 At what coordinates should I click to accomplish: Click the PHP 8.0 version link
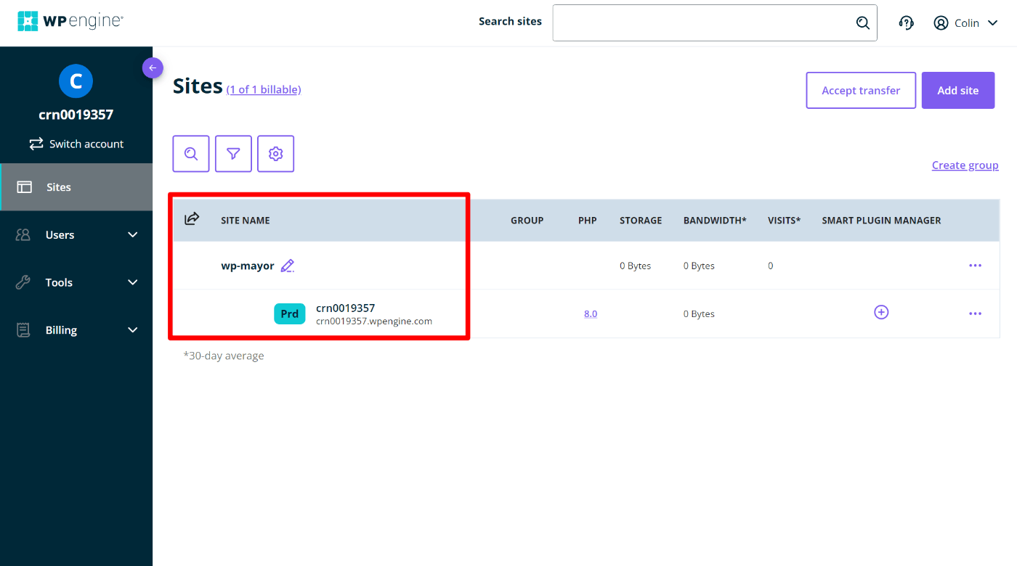click(x=591, y=314)
